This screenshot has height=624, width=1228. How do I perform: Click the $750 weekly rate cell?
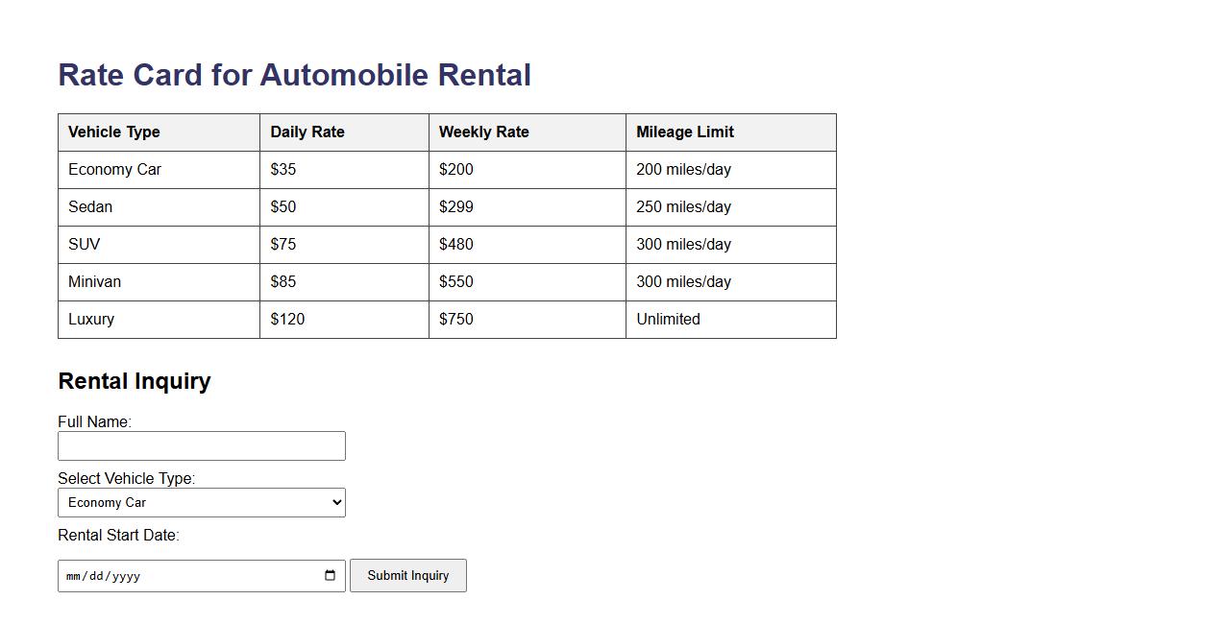click(456, 320)
